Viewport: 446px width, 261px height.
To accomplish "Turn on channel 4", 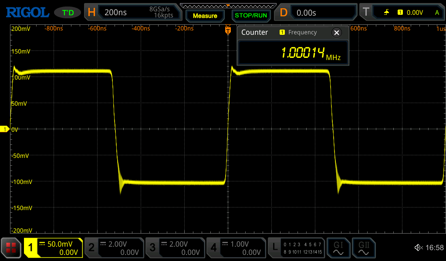I will (236, 248).
